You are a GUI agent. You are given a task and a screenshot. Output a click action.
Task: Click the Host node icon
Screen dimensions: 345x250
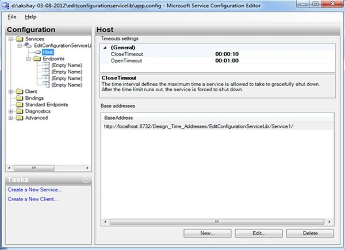pyautogui.click(x=38, y=52)
